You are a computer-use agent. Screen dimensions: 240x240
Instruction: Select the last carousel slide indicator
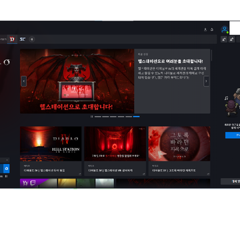[x=136, y=117]
